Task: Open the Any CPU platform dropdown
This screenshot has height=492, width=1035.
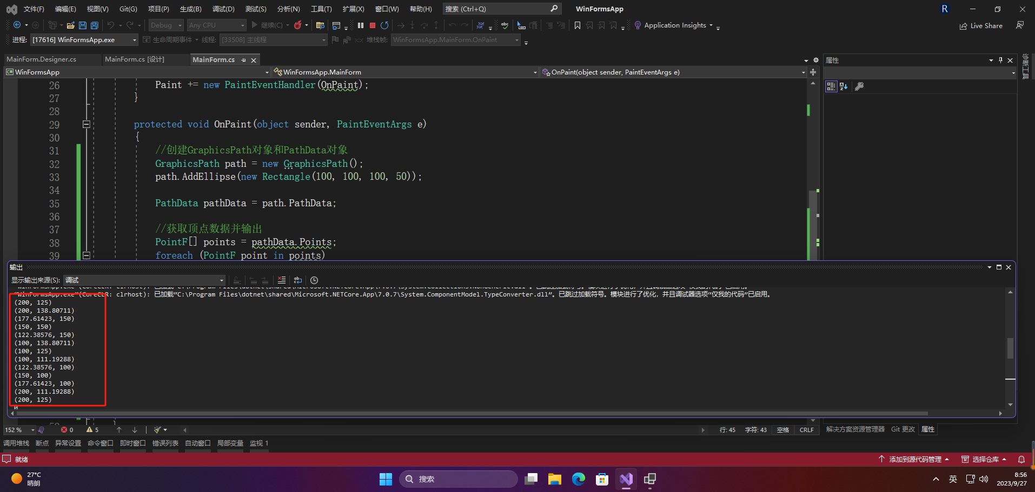Action: (x=217, y=25)
